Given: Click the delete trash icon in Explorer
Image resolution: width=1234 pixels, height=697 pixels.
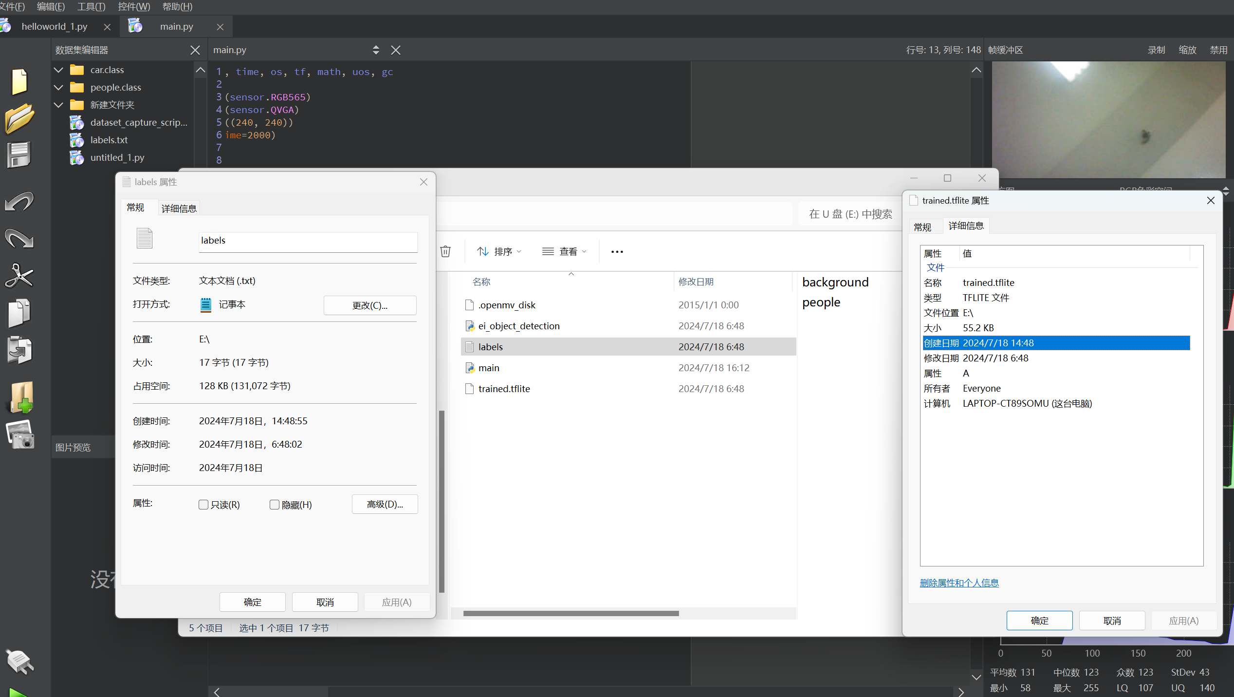Looking at the screenshot, I should point(445,251).
